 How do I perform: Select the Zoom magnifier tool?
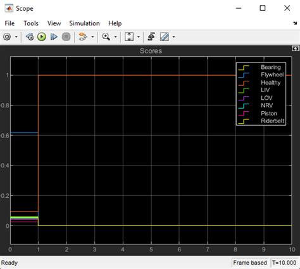pyautogui.click(x=106, y=37)
